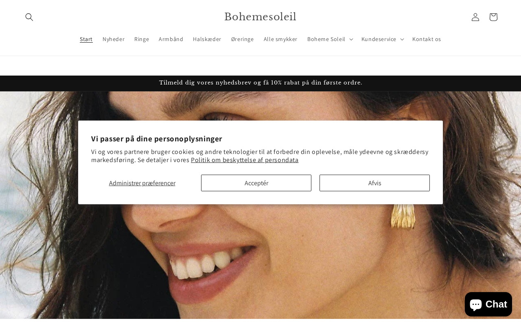Open Administrer præferencer cookie settings
The image size is (521, 325).
point(142,183)
